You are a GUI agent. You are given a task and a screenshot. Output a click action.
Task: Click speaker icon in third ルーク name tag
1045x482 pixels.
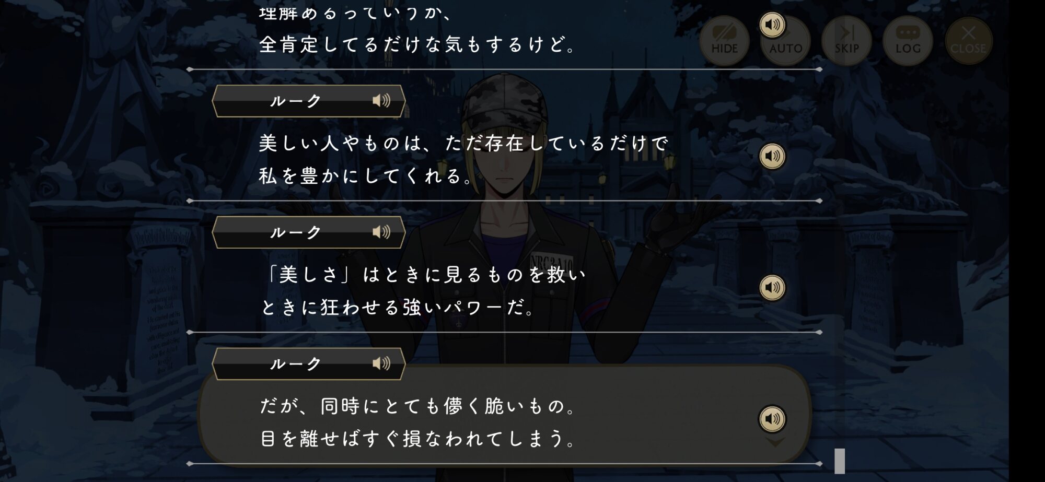(x=381, y=363)
